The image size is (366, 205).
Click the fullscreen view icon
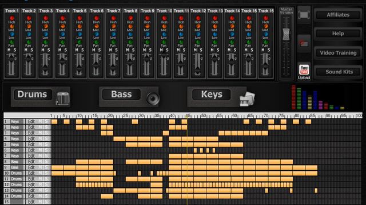pos(304,15)
